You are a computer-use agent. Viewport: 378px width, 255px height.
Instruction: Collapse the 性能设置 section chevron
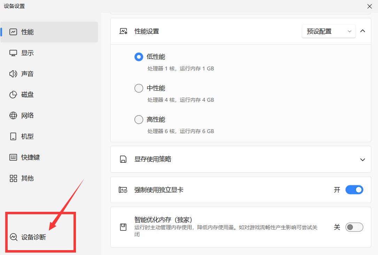363,31
